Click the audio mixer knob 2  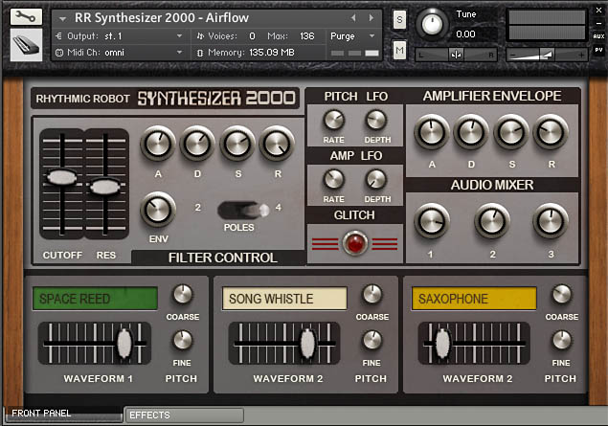(x=492, y=222)
